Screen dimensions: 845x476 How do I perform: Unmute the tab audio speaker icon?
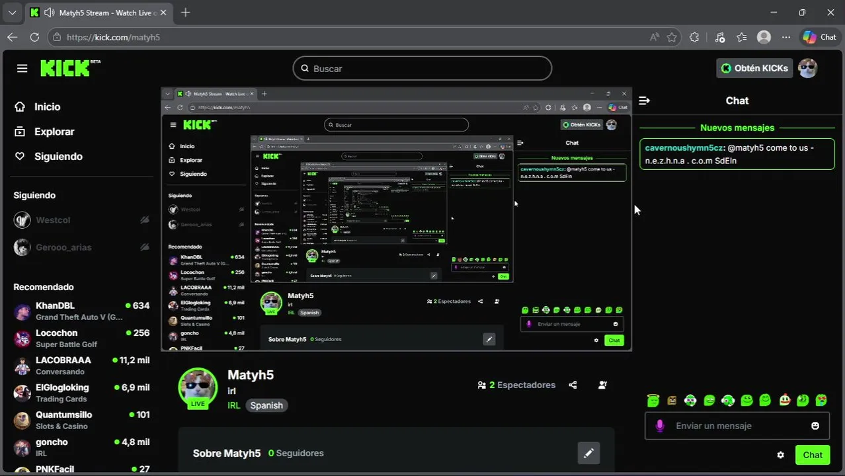[49, 13]
